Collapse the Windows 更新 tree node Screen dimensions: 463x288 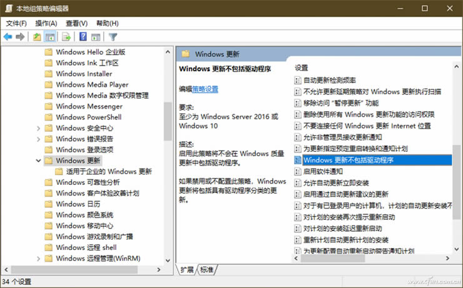[x=38, y=161]
